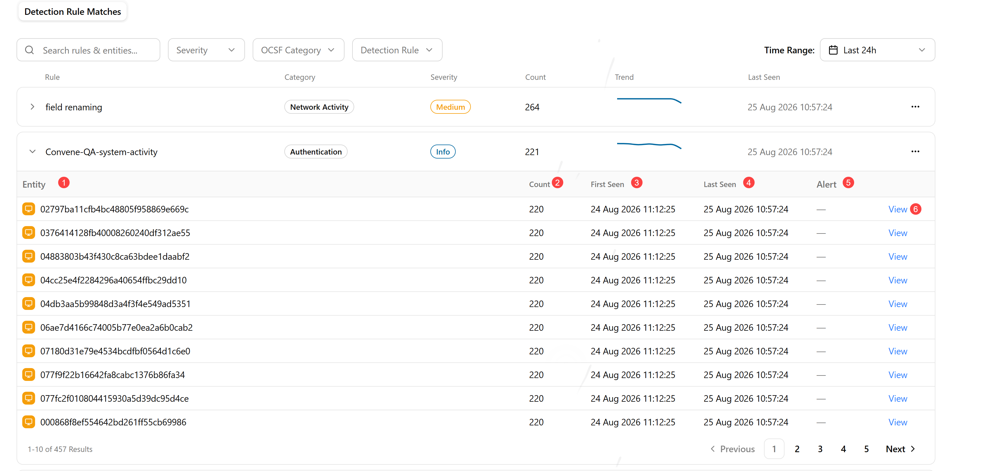The image size is (989, 471).
Task: Open the Last 24h time range dropdown
Action: click(x=877, y=50)
